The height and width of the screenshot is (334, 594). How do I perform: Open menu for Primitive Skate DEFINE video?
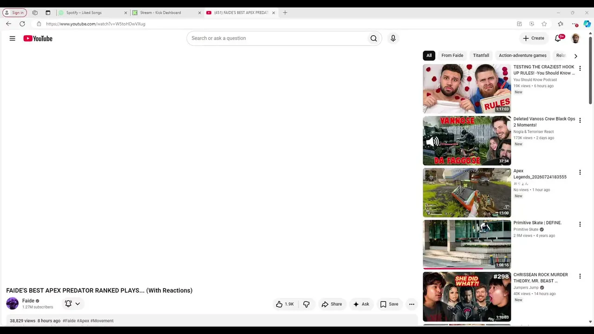pyautogui.click(x=580, y=225)
